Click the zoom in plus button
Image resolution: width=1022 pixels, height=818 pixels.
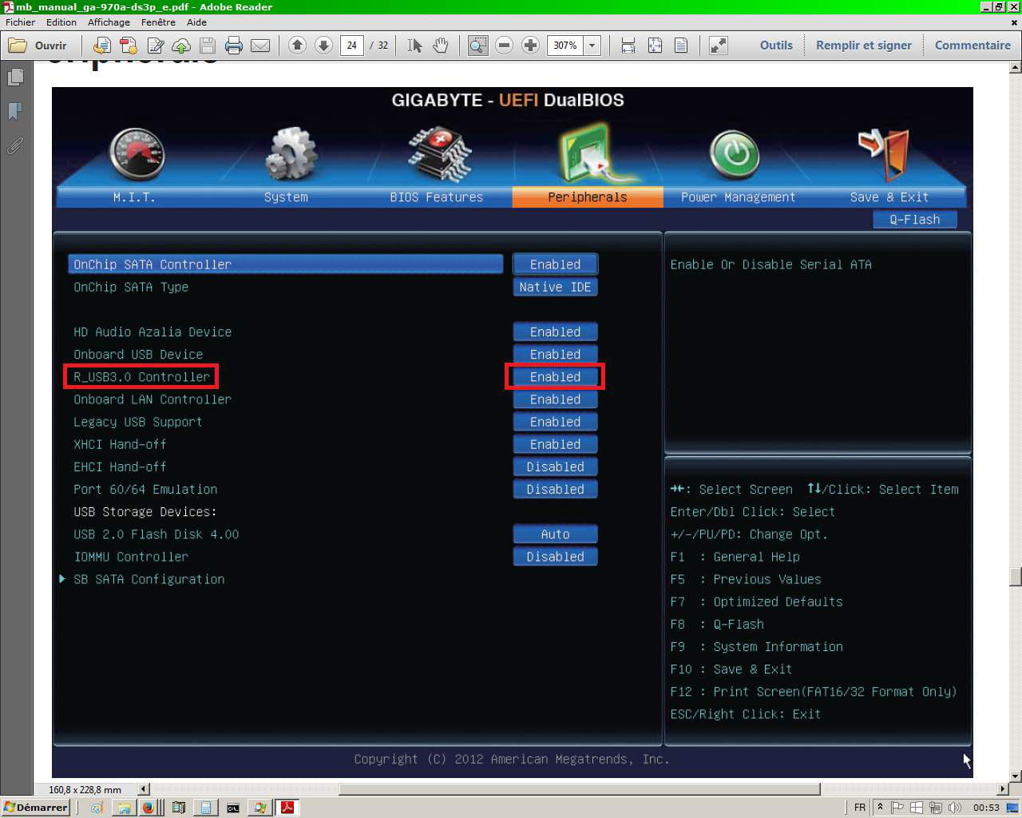[530, 46]
